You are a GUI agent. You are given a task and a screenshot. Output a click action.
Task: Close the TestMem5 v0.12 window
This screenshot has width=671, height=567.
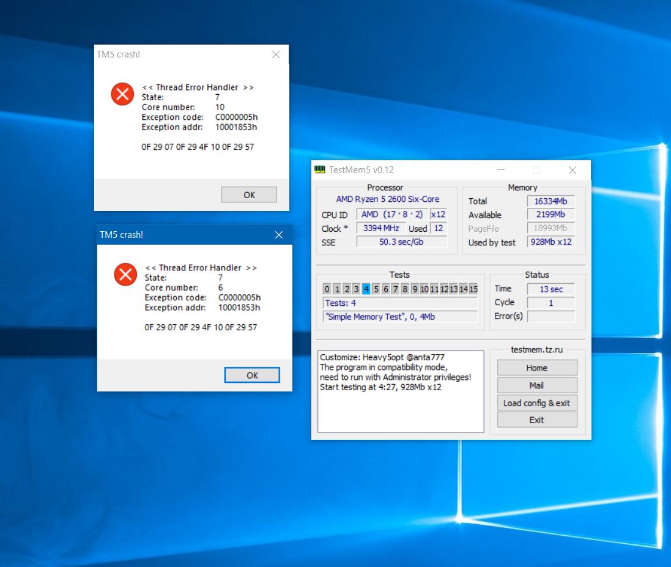[x=573, y=170]
